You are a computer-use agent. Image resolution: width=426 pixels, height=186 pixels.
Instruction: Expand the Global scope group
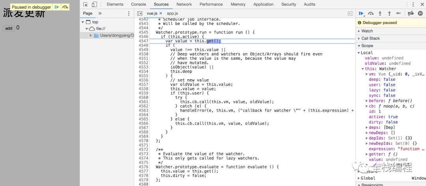[x=359, y=178]
